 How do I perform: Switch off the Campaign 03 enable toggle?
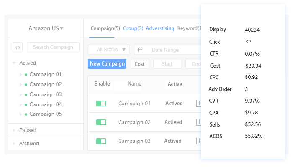(x=101, y=141)
